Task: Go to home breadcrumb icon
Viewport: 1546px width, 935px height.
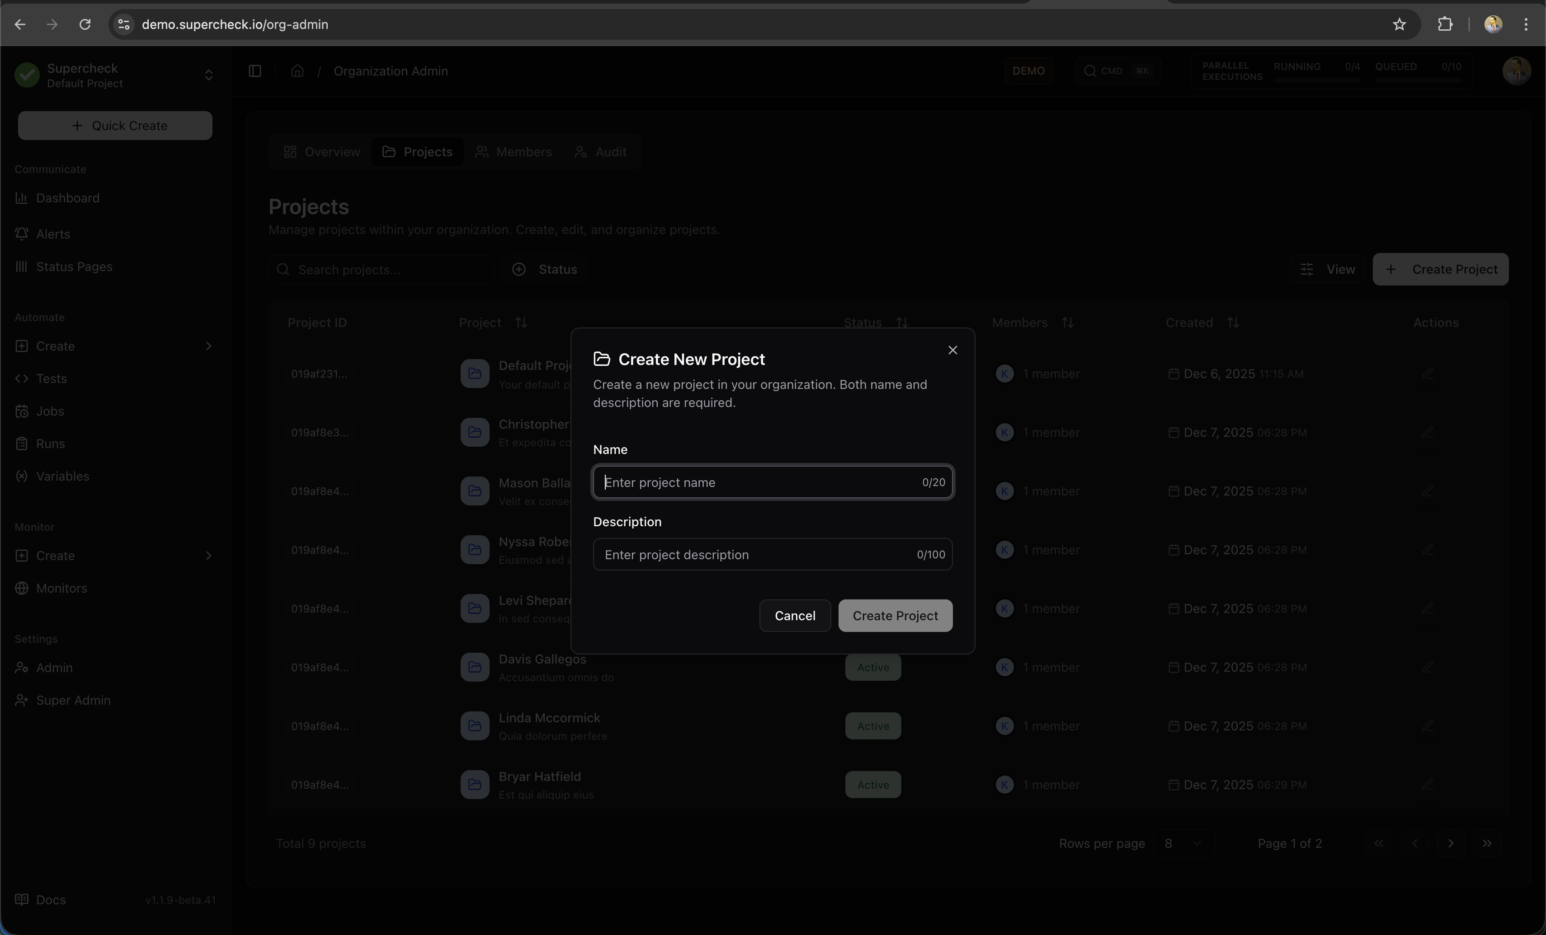Action: click(297, 71)
